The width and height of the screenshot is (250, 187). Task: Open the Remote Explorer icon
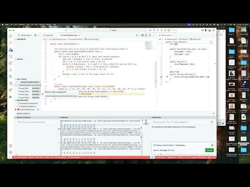11,56
